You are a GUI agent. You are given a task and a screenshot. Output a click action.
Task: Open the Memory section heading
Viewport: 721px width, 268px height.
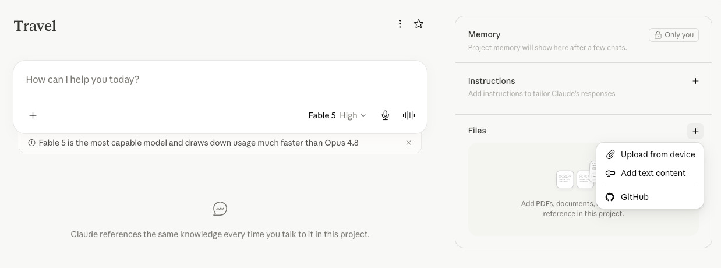[x=484, y=34]
